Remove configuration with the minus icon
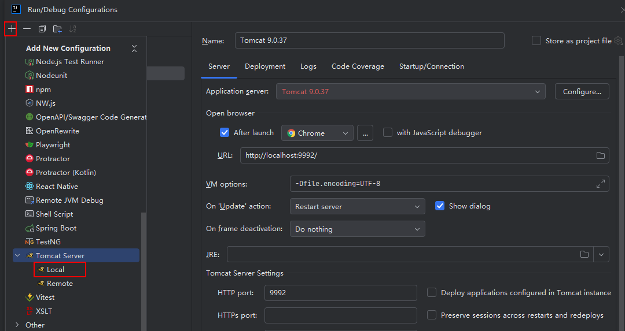Viewport: 625px width, 331px height. 27,29
